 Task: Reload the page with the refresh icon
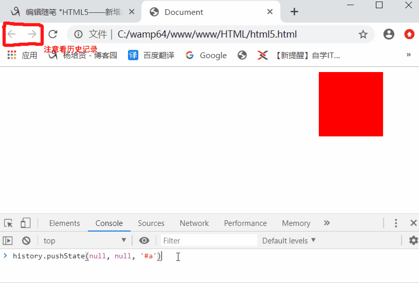click(53, 34)
